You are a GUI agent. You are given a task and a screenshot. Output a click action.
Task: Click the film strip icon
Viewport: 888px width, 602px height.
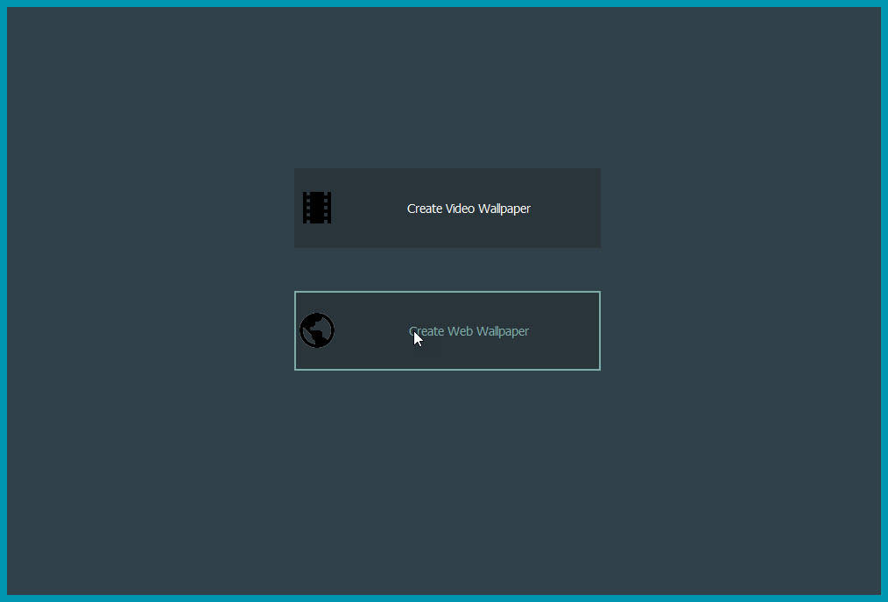(317, 208)
